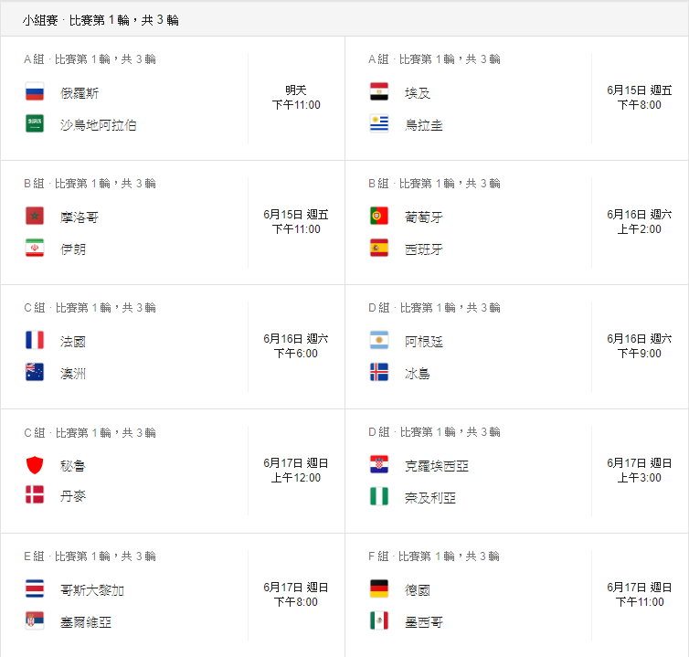Open team 西班牙 (Spain)

tap(424, 249)
